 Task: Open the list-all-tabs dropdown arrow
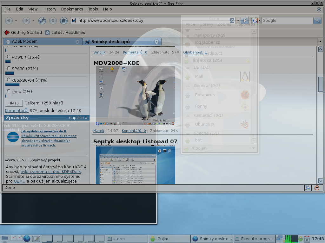point(320,41)
